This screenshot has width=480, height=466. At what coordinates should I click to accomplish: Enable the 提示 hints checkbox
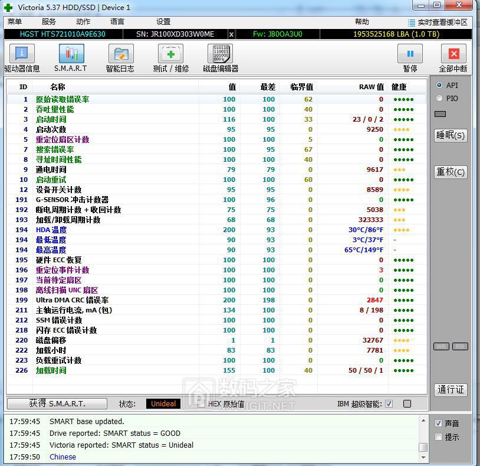pyautogui.click(x=438, y=437)
